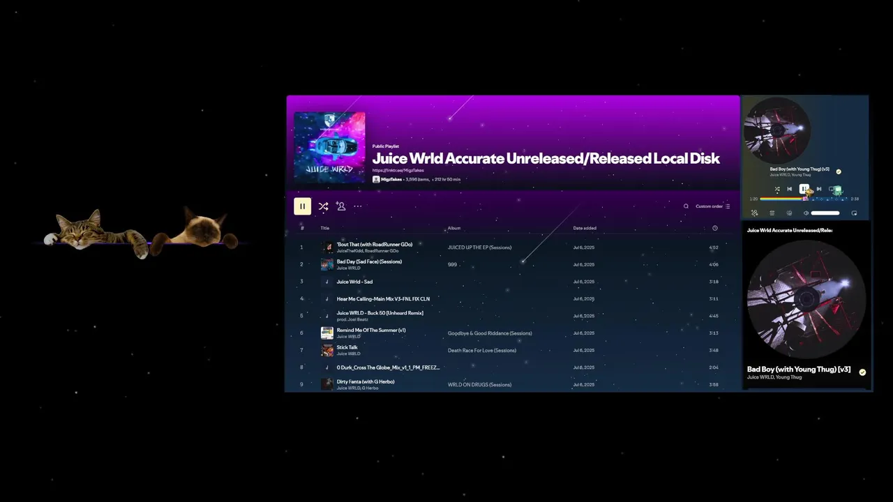Open the Death Race For Love (Sessions) album
The height and width of the screenshot is (502, 893).
tap(482, 351)
